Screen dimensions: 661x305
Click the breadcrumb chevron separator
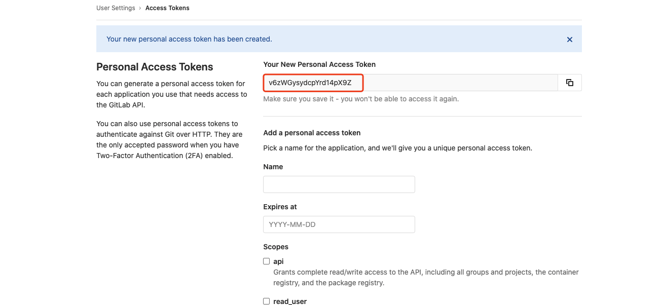(x=140, y=8)
